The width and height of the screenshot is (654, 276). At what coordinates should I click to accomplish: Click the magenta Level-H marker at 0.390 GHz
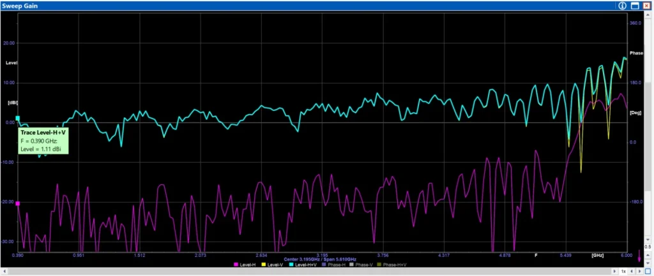(x=17, y=203)
